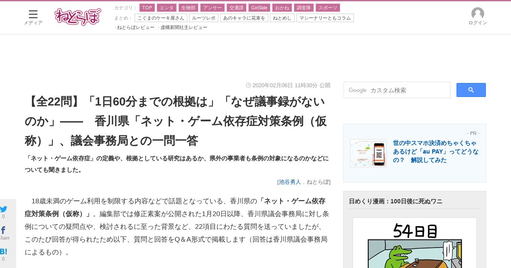
Task: Click the au PAY PR thumbnail image
Action: [368, 153]
